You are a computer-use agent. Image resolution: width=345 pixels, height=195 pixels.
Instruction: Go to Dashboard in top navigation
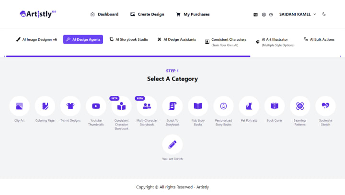click(104, 14)
